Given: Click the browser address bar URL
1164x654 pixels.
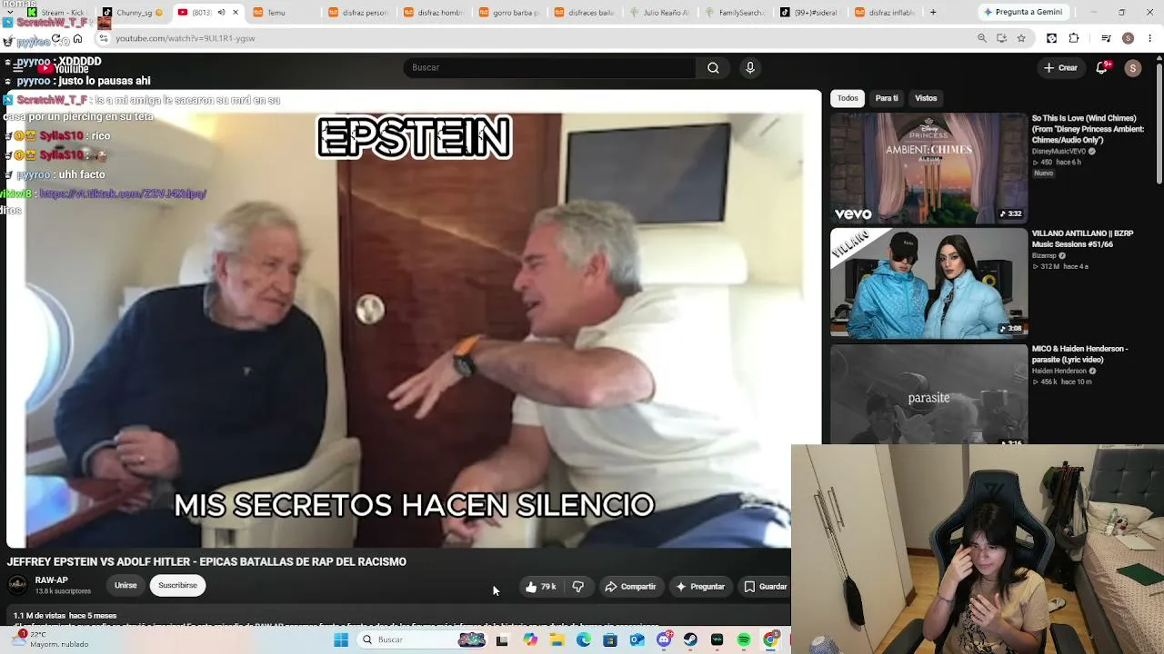Looking at the screenshot, I should (x=186, y=39).
